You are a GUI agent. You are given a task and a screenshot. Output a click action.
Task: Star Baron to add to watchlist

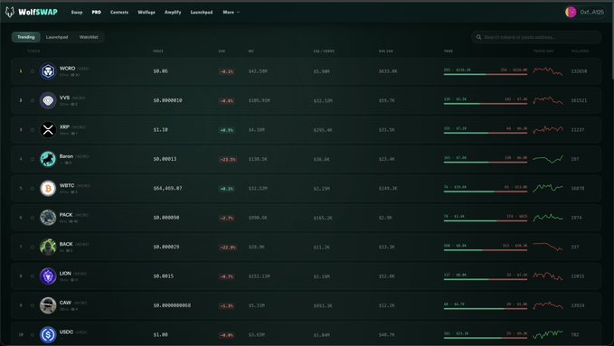(33, 159)
